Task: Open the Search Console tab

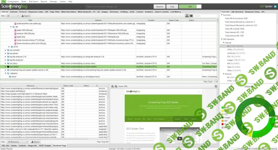Action: point(162,12)
